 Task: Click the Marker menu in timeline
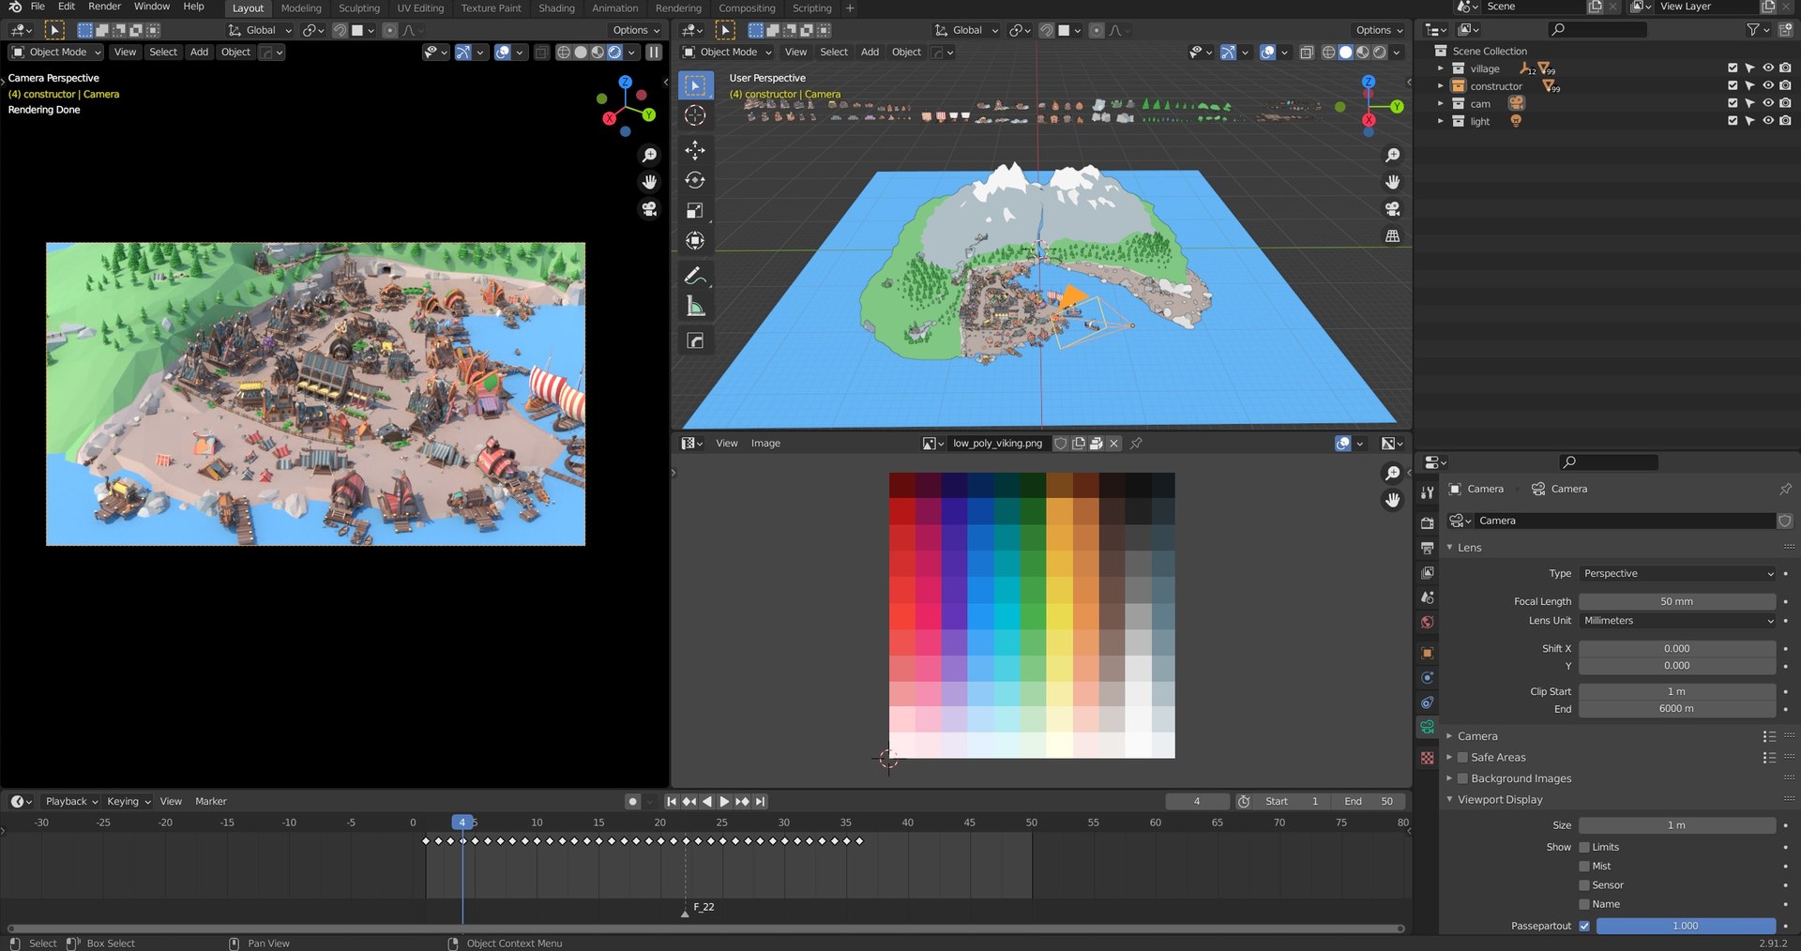tap(210, 802)
